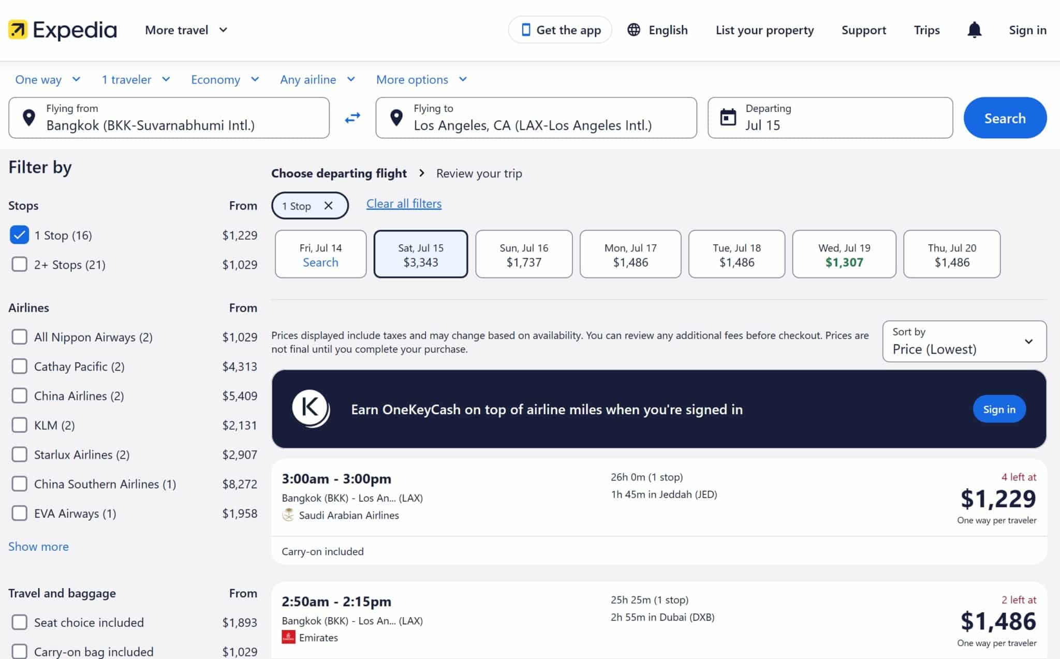1060x659 pixels.
Task: Click the Flying from input field
Action: (x=169, y=118)
